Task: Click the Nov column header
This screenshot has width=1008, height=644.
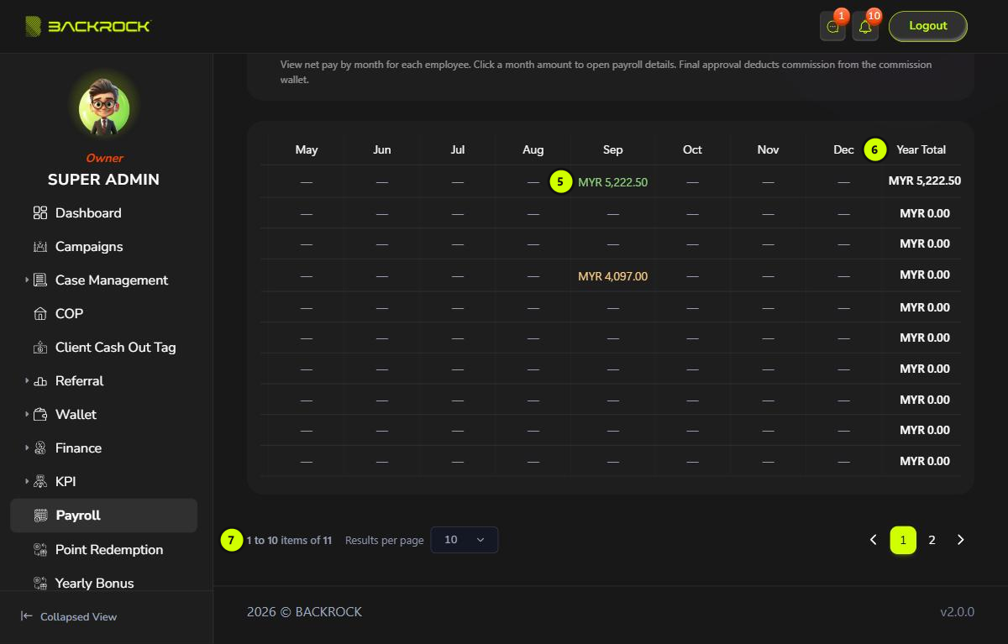Action: tap(768, 149)
